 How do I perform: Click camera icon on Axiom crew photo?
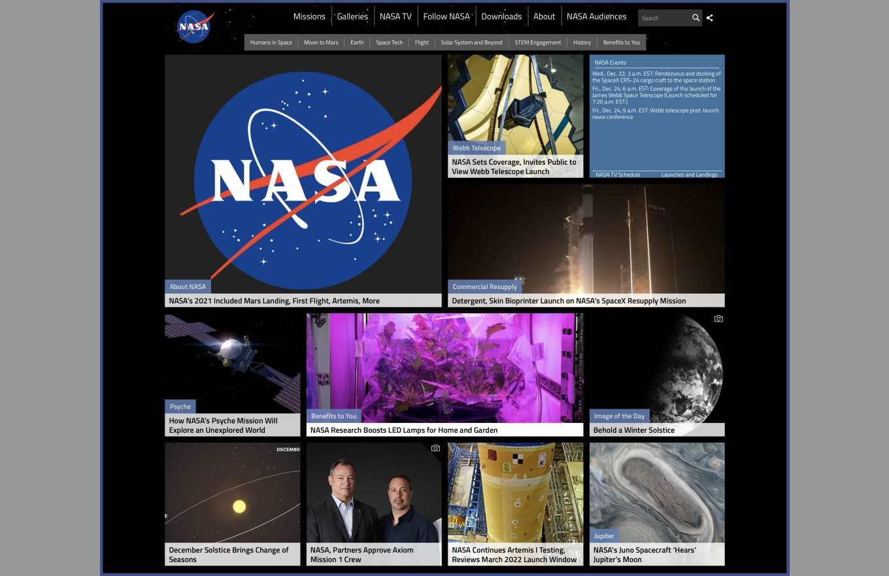(435, 449)
